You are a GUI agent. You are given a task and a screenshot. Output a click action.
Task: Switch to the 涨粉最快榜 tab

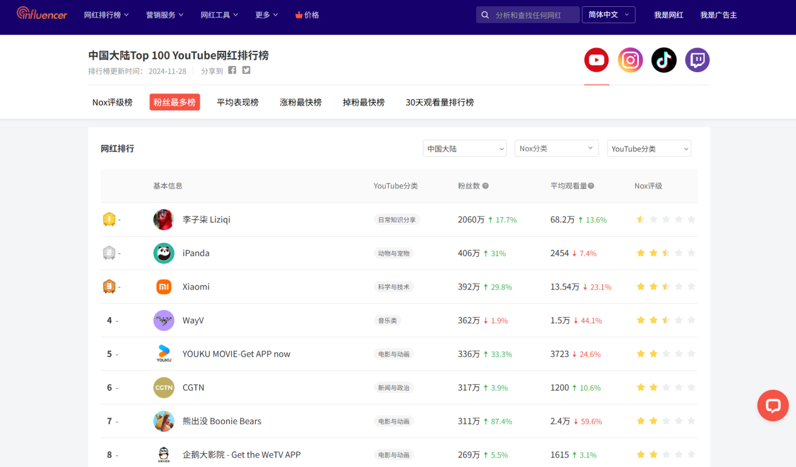point(300,102)
